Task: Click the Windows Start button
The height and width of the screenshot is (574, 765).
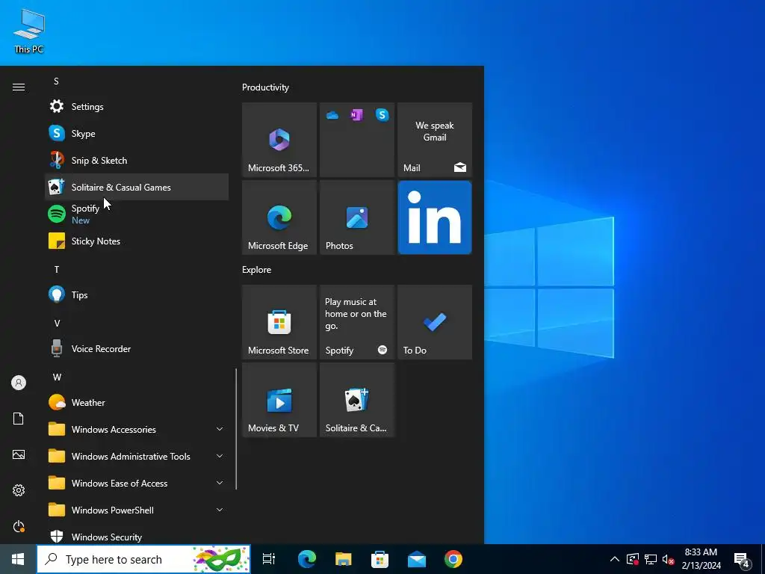Action: (18, 559)
